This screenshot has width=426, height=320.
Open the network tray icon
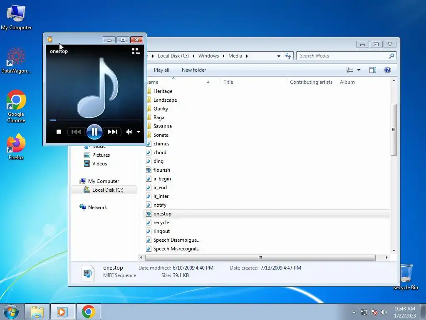[x=364, y=312]
